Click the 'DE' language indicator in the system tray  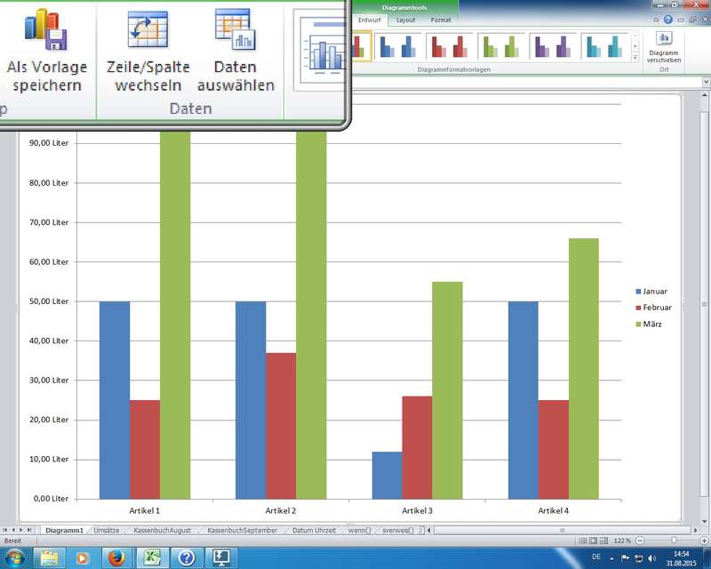pyautogui.click(x=596, y=557)
